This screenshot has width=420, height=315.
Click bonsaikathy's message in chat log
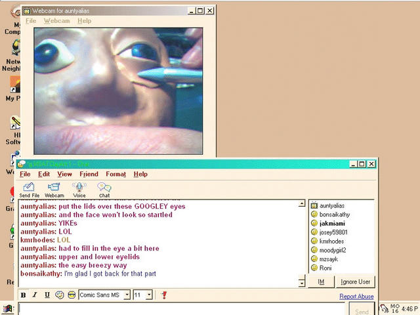pyautogui.click(x=88, y=274)
